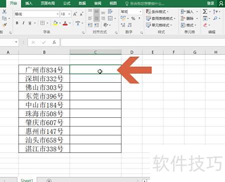Click the Cut scissors icon

(x=4, y=12)
